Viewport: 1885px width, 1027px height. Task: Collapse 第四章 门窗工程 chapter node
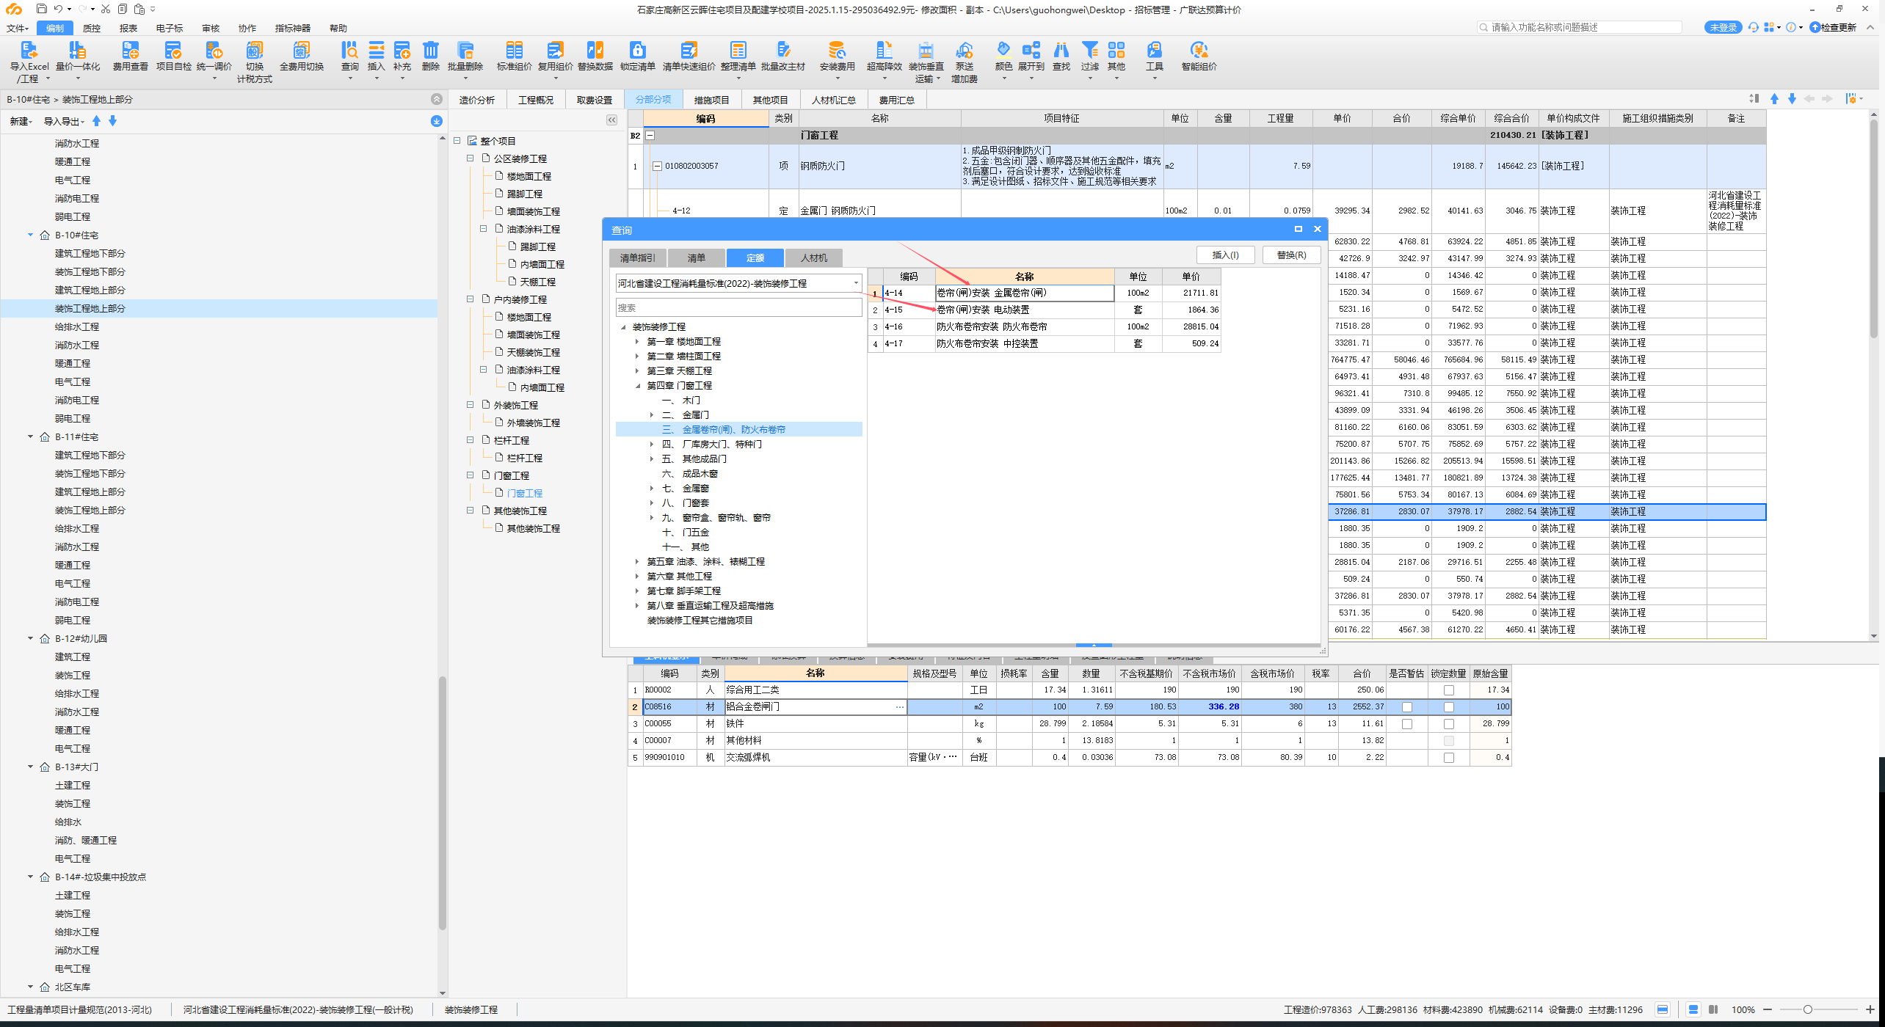[637, 386]
